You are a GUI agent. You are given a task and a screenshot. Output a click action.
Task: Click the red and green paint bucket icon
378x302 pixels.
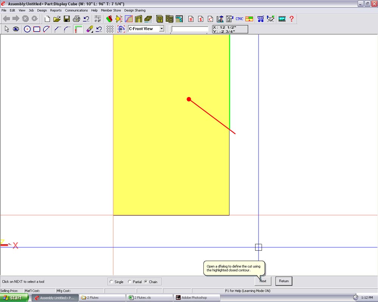point(109,19)
